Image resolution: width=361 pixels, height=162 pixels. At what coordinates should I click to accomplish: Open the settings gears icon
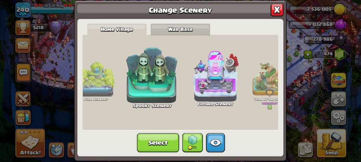[x=339, y=117]
